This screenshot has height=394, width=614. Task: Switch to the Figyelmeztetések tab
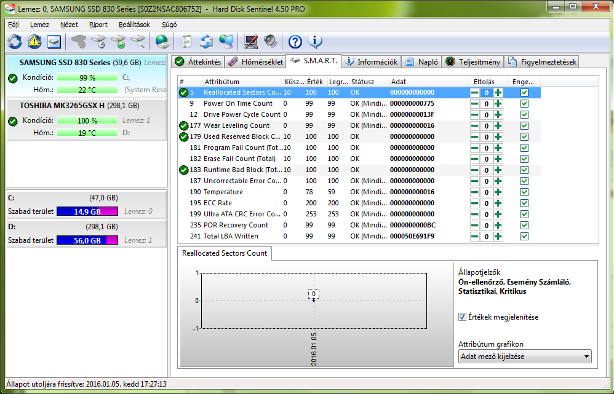[x=541, y=62]
